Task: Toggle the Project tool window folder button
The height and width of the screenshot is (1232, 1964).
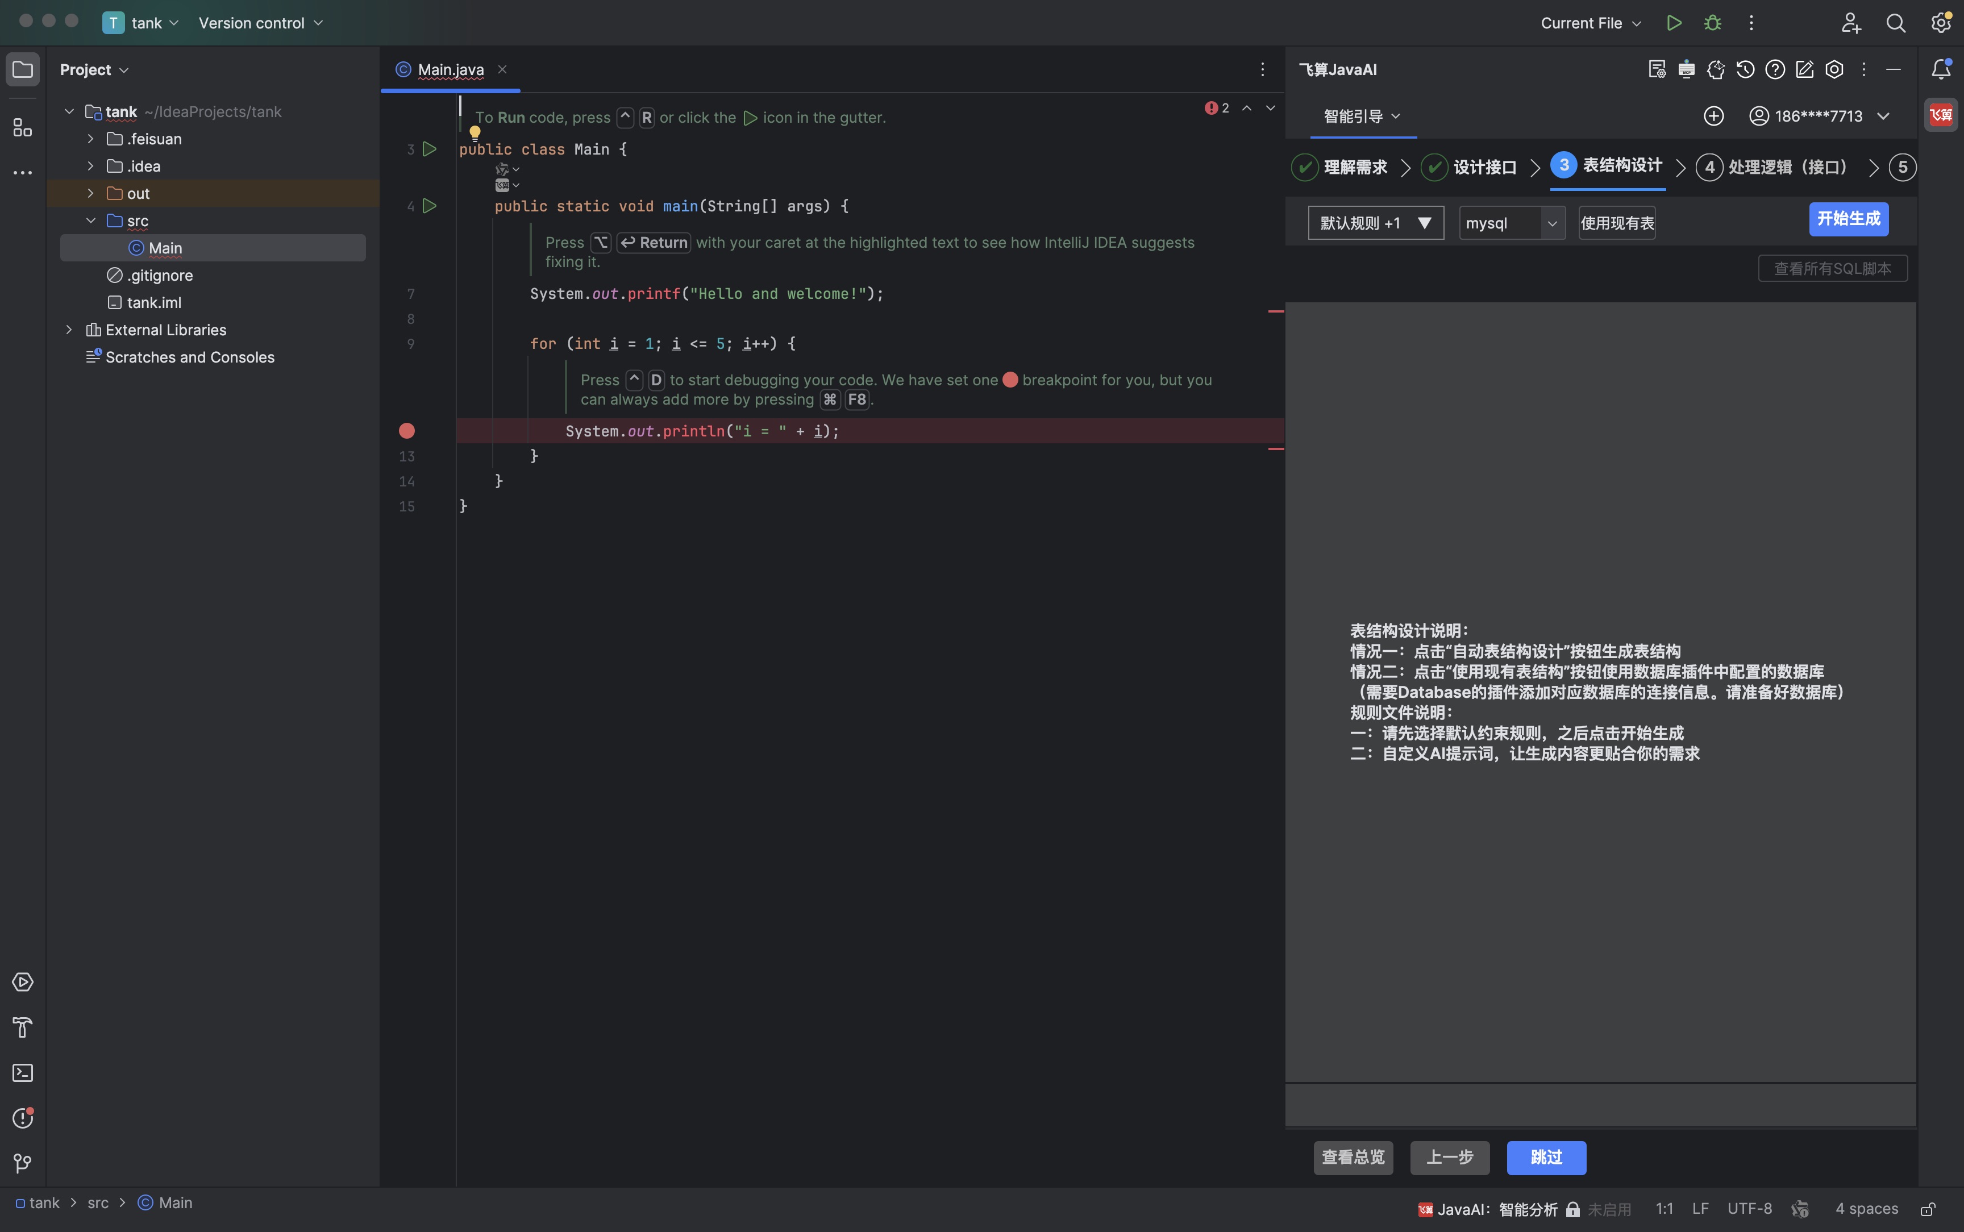Action: 23,70
